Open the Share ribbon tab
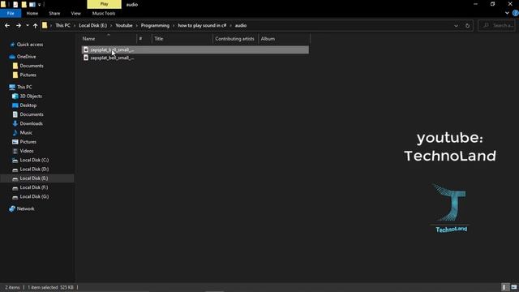Screen dimensions: 519x292 pos(54,13)
